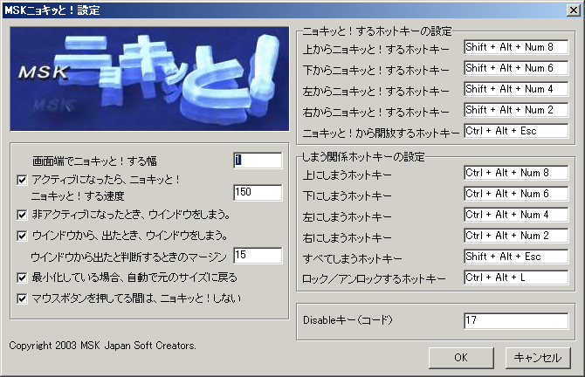585x377 pixels.
Task: Select ロック/アンロックするホットキー field
Action: (x=516, y=278)
